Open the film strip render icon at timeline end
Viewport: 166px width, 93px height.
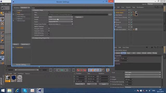108,70
